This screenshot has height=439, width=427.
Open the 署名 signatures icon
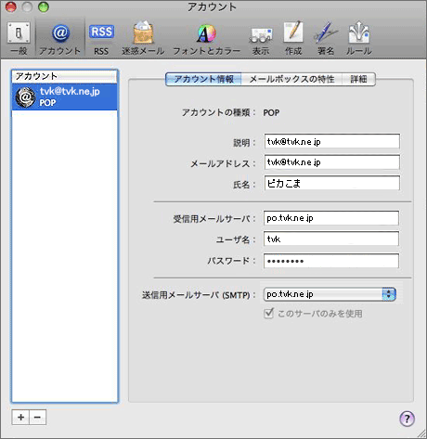[326, 38]
